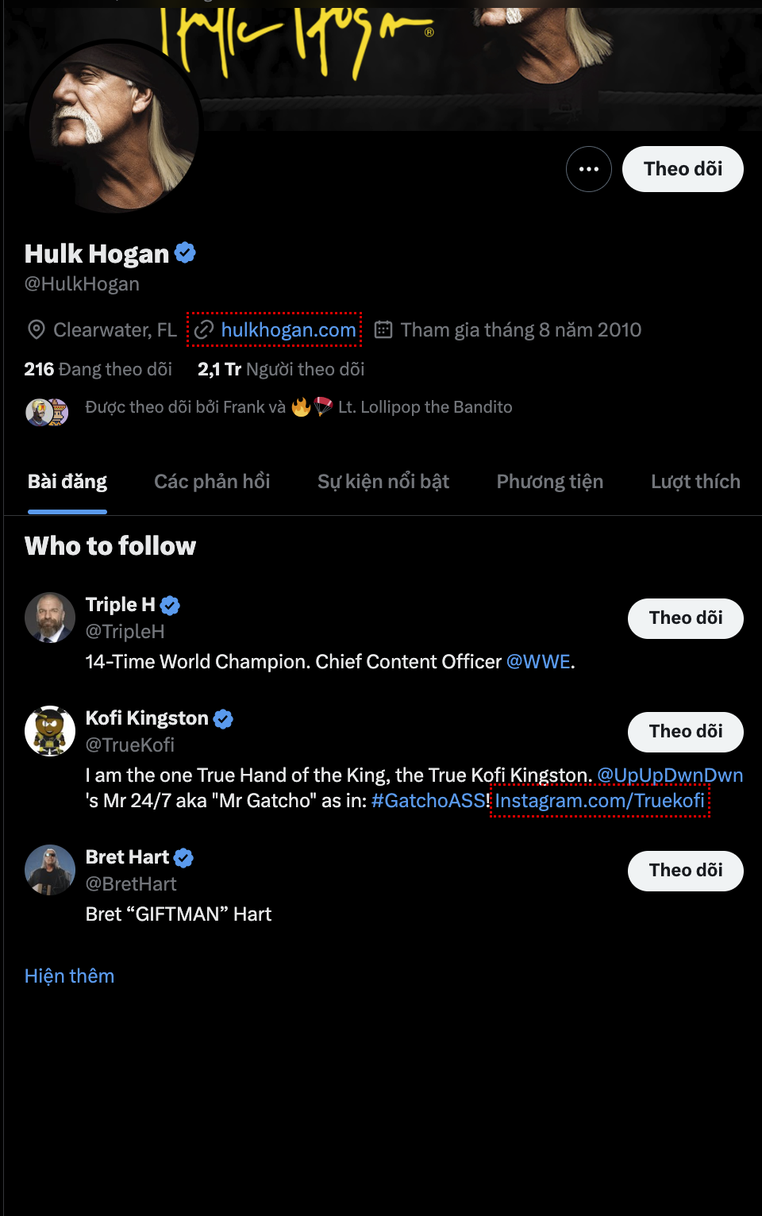This screenshot has width=762, height=1216.
Task: Open the Instagram.com/Truekofi link
Action: [599, 801]
